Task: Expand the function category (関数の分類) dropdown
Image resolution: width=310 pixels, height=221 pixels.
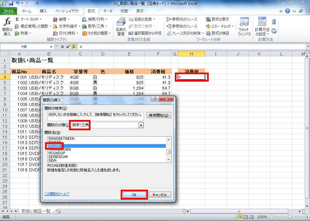Action: 141,125
